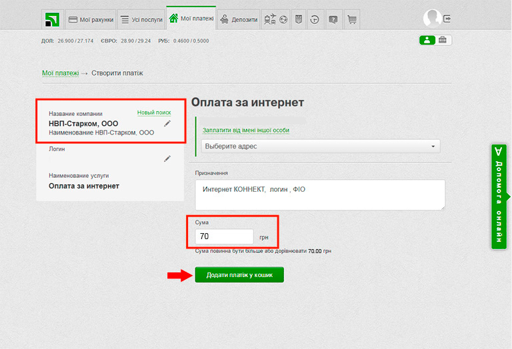Click the user avatar profile picture
This screenshot has width=512, height=349.
tap(432, 19)
